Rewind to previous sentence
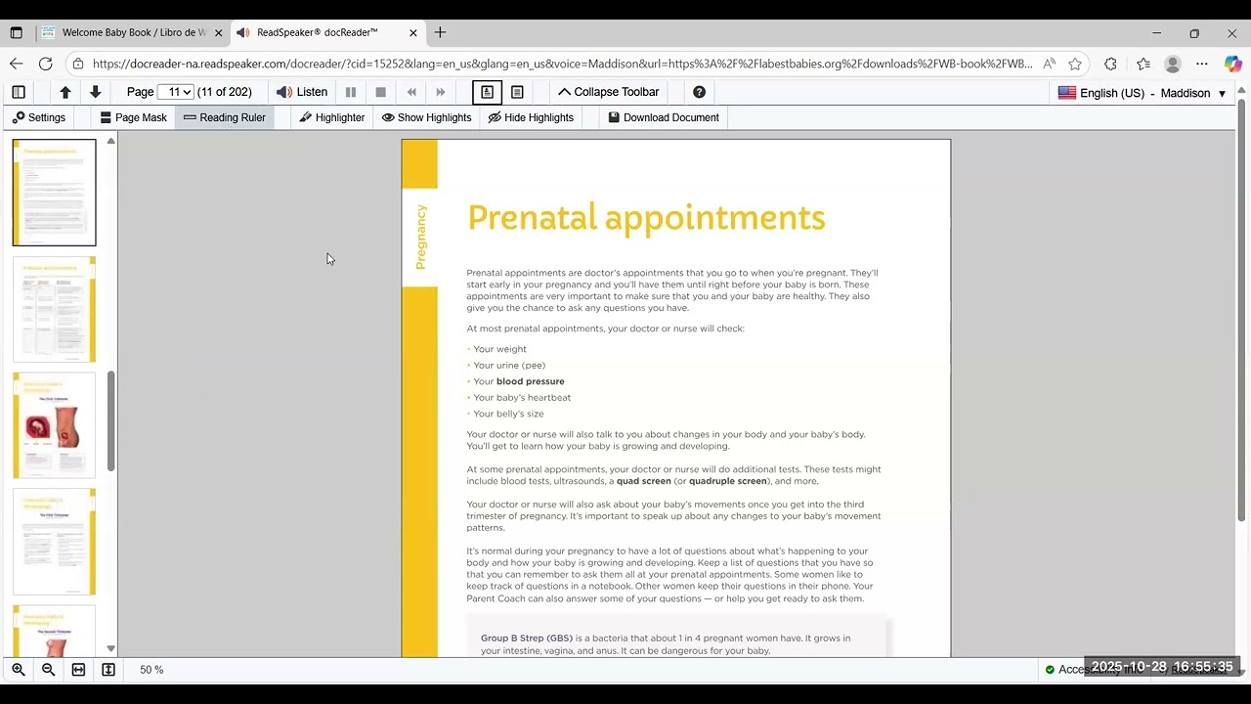This screenshot has height=704, width=1251. pos(411,92)
